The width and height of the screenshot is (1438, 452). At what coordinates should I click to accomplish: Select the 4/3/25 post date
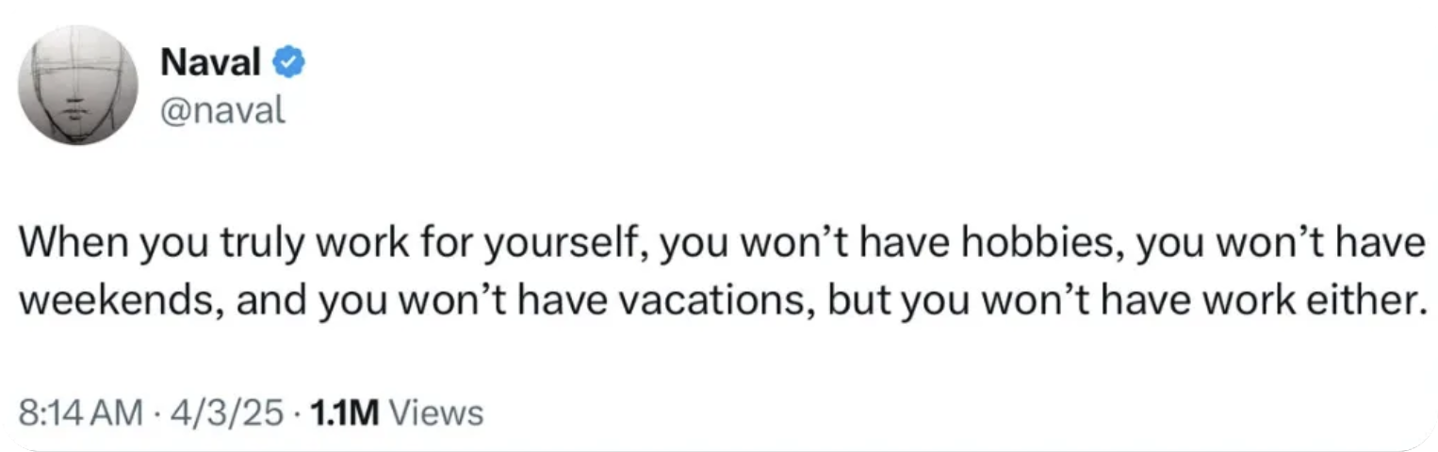(x=222, y=412)
